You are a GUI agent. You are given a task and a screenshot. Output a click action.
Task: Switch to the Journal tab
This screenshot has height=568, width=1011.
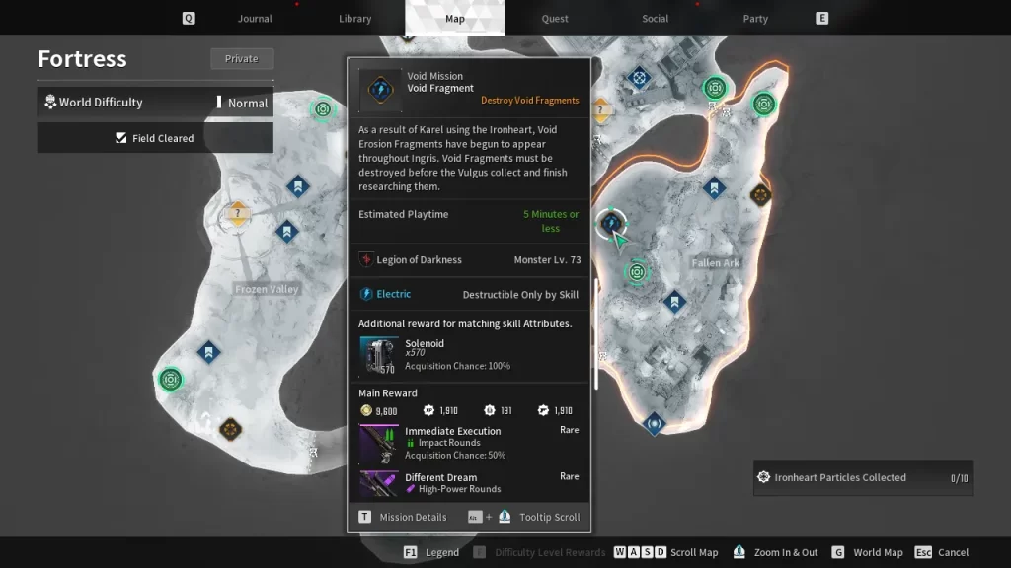[x=255, y=18]
